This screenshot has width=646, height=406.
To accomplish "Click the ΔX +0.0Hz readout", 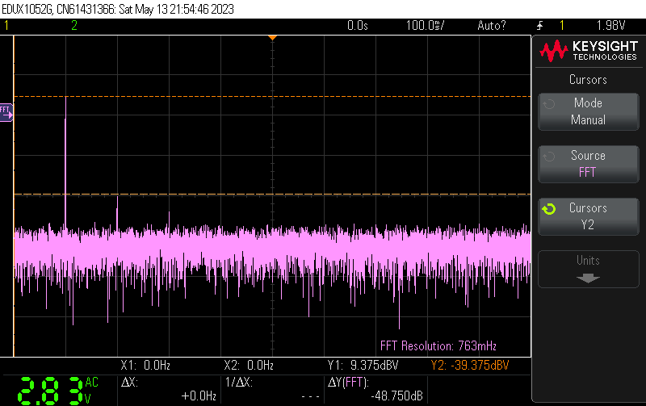I will click(169, 389).
